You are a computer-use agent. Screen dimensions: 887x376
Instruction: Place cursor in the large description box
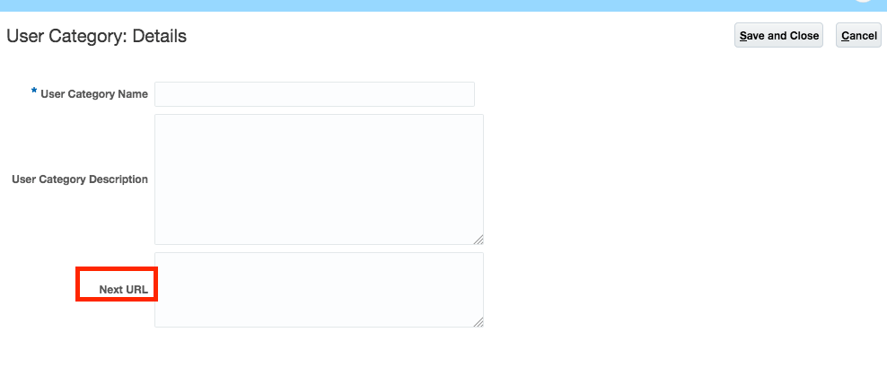pos(319,179)
